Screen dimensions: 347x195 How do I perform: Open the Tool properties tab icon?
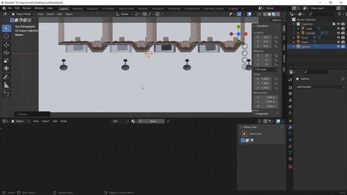tap(291, 80)
